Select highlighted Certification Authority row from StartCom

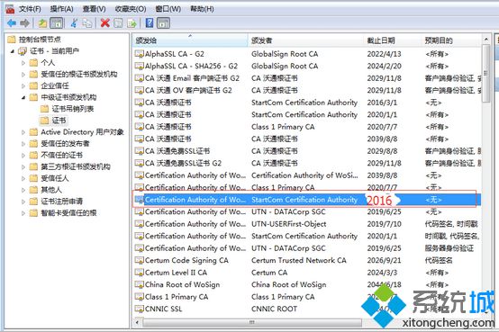[x=307, y=200]
